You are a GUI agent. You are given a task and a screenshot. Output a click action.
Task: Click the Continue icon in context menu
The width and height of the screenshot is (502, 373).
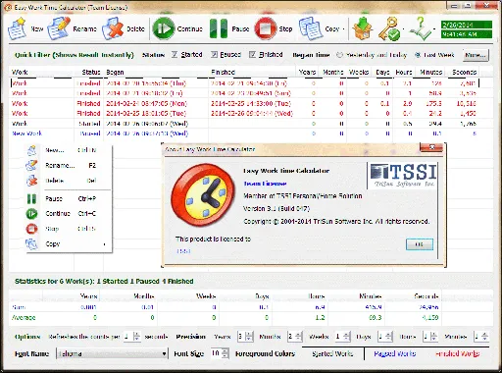(x=31, y=214)
